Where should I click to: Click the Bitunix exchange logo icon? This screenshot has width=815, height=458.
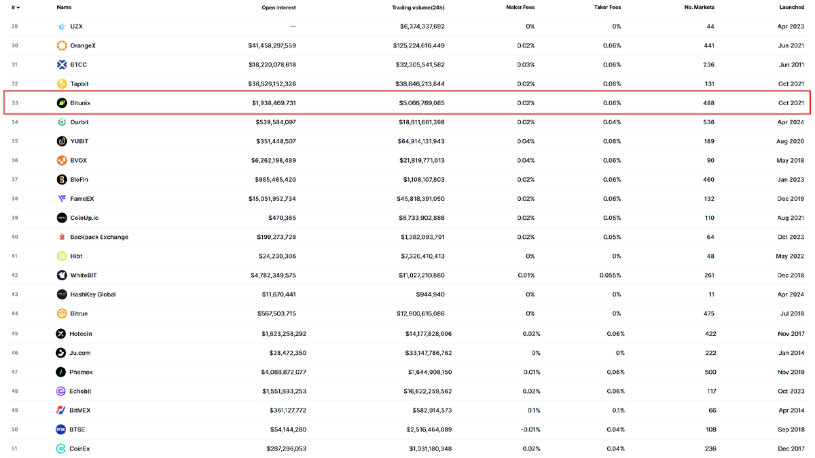(x=62, y=103)
